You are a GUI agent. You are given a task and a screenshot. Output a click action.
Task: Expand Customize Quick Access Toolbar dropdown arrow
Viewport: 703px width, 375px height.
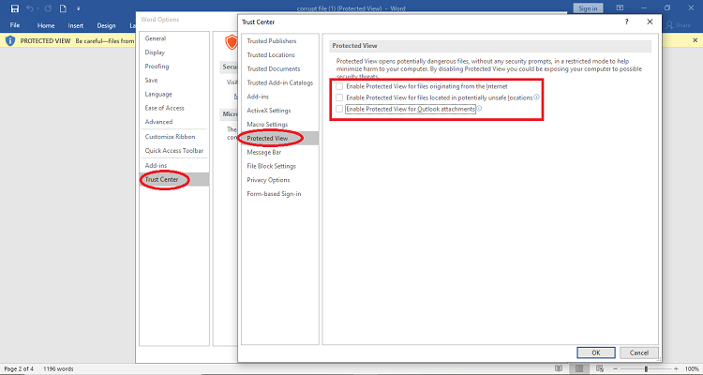tap(78, 8)
